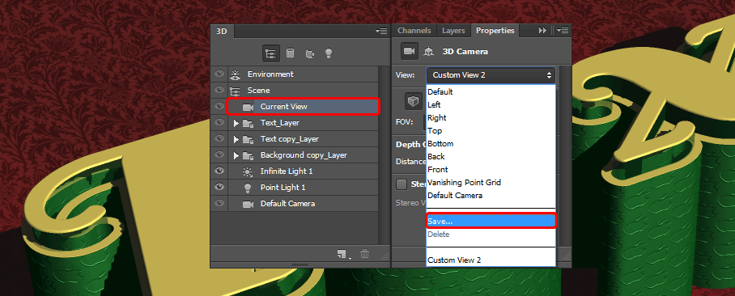Switch to the Channels tab
This screenshot has height=296, width=735.
[414, 31]
